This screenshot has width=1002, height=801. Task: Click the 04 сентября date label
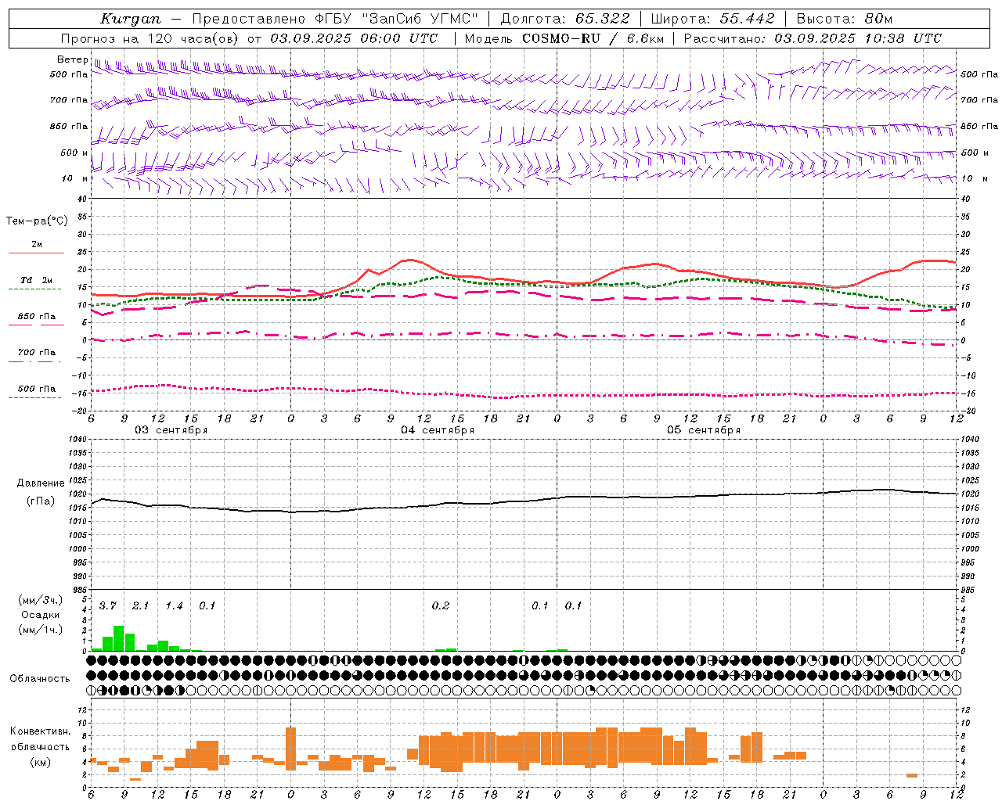tap(438, 429)
